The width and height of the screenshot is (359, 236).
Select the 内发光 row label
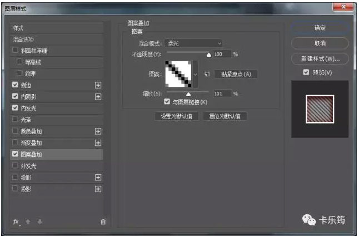point(28,108)
